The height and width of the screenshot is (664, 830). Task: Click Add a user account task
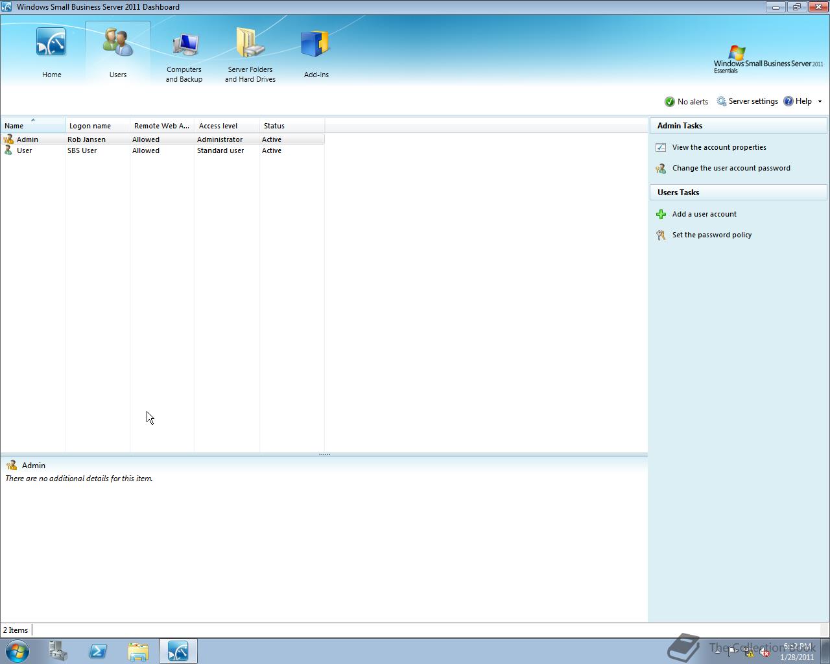click(x=704, y=214)
